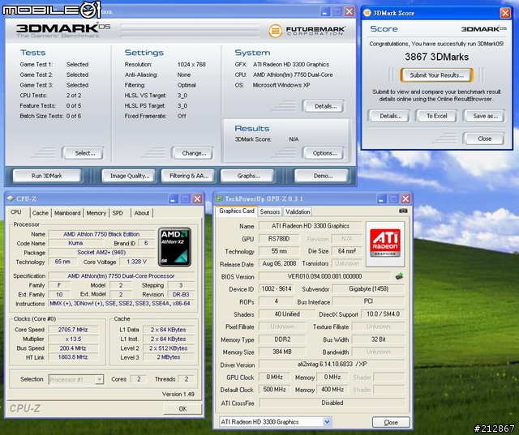Viewport: 519px width, 435px height.
Task: Click Select under Tests
Action: pos(84,153)
